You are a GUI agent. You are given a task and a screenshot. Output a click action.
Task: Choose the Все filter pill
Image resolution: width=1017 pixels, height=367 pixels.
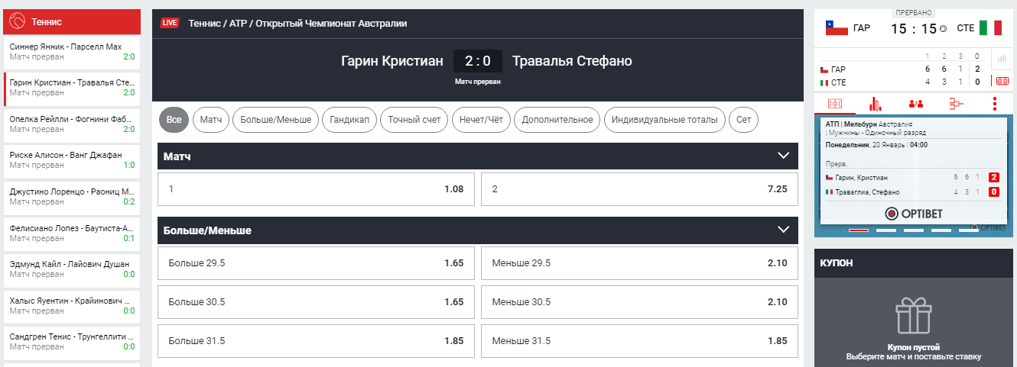pos(174,120)
